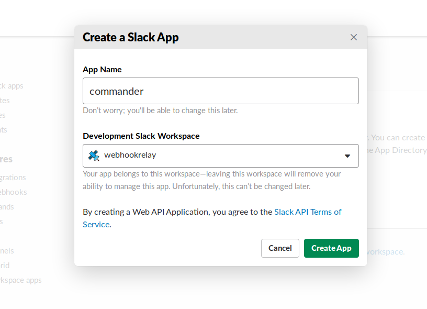Screen dimensions: 427x309
Task: Open the Workspace apps sidebar entry
Action: pyautogui.click(x=20, y=280)
